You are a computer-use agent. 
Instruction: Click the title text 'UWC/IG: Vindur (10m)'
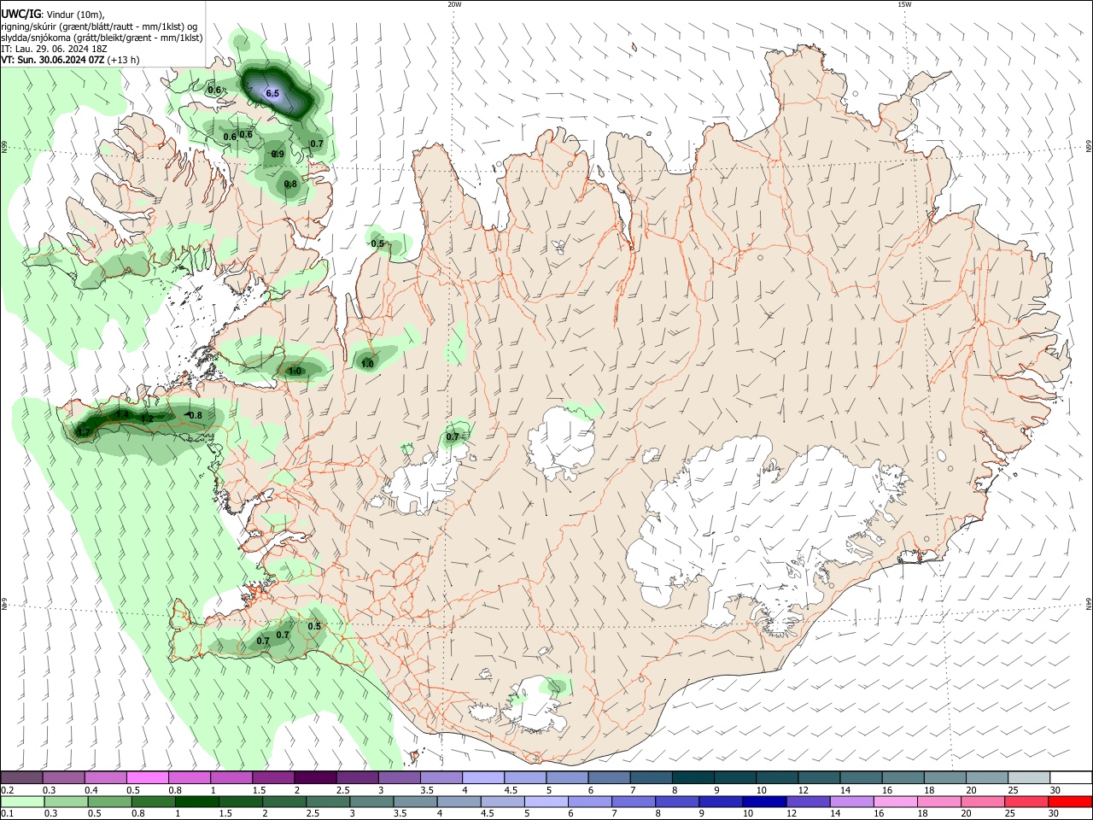point(52,15)
